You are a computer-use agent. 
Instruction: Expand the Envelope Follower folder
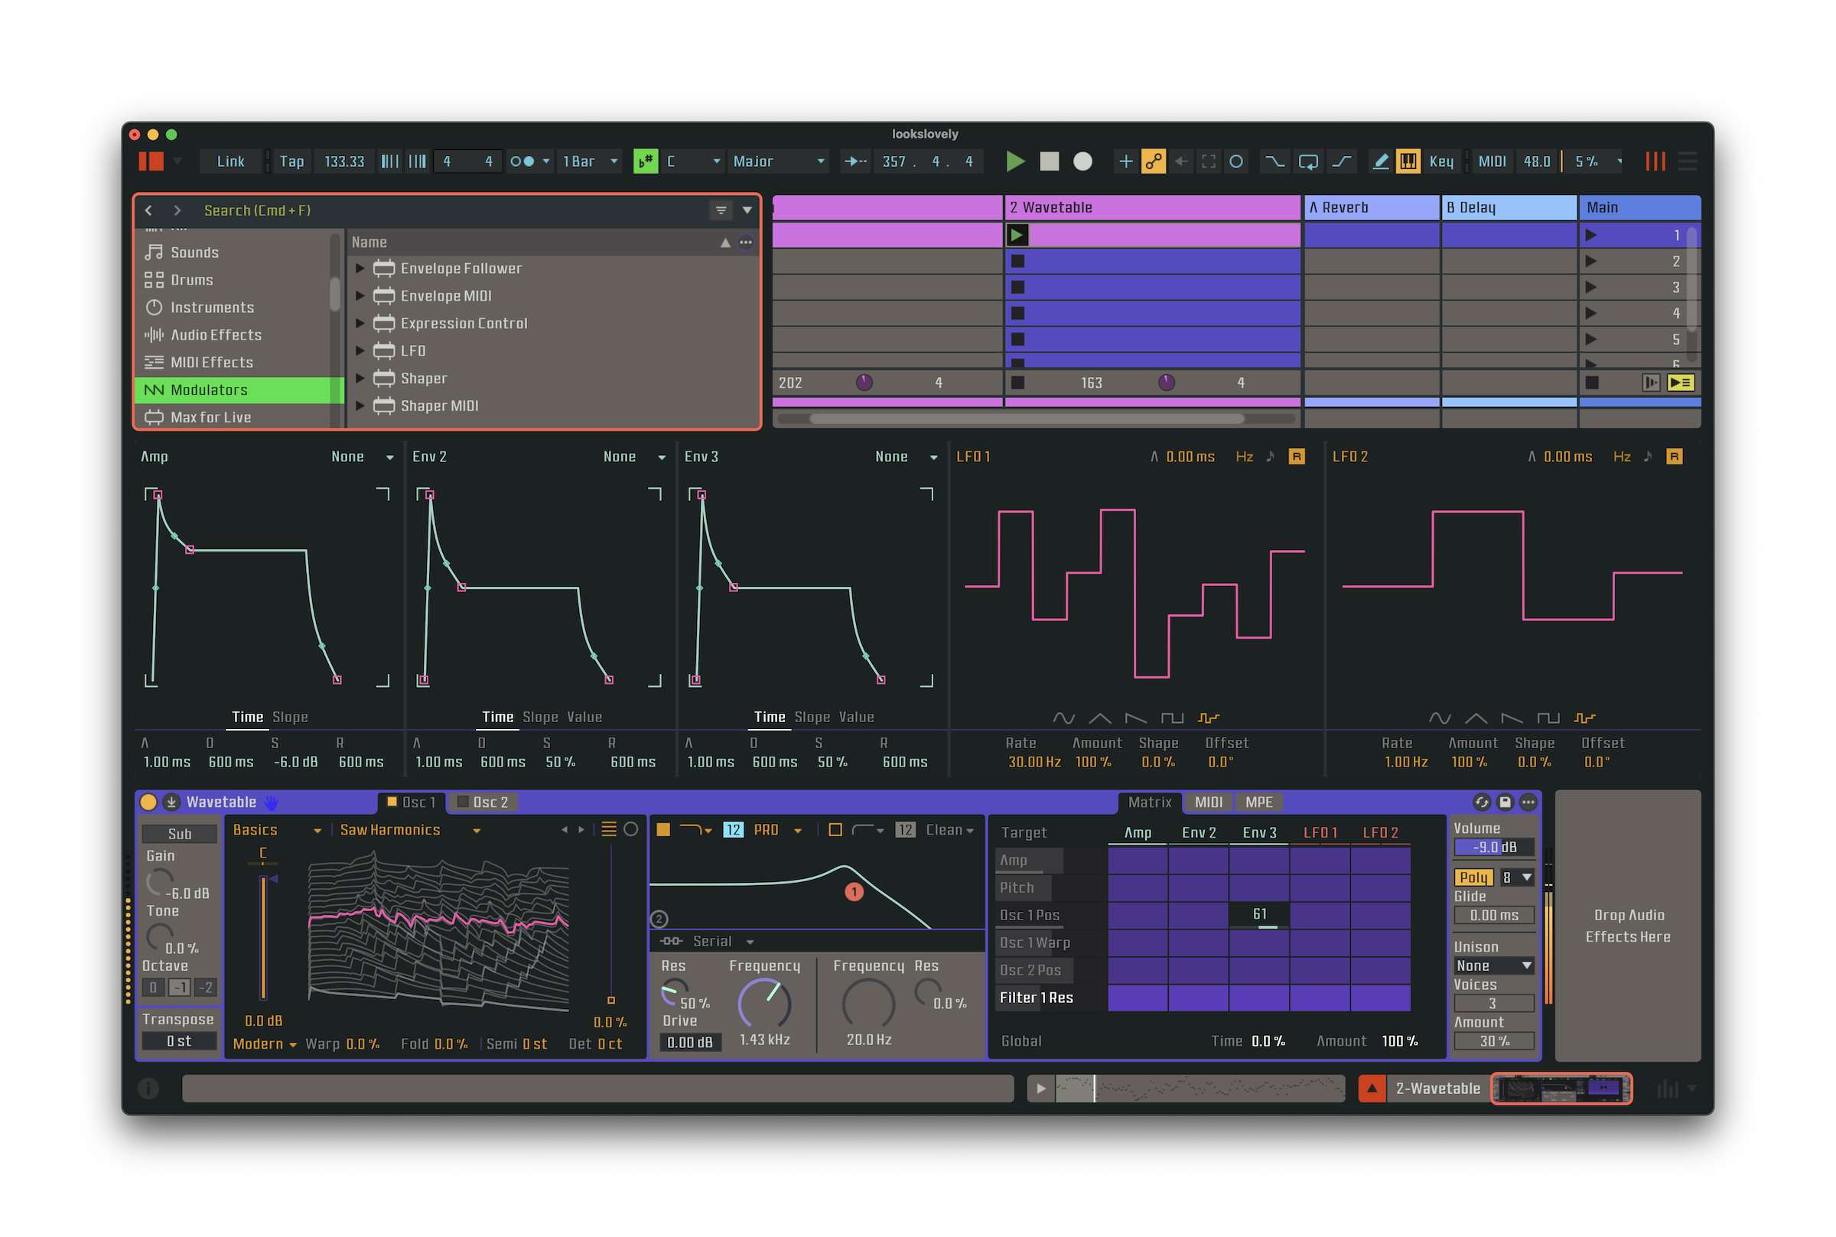pos(360,269)
